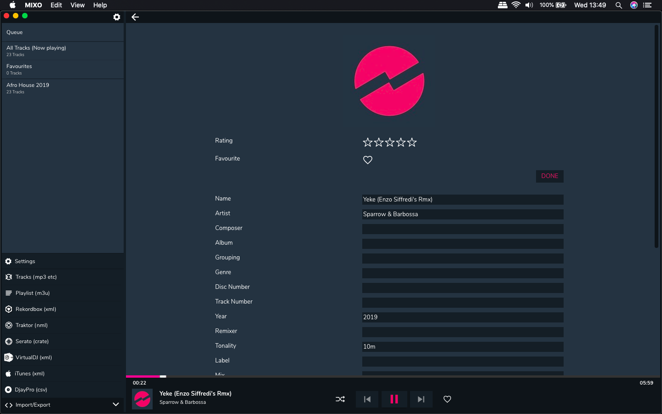Toggle the Favourite heart in track details
This screenshot has height=414, width=662.
368,160
